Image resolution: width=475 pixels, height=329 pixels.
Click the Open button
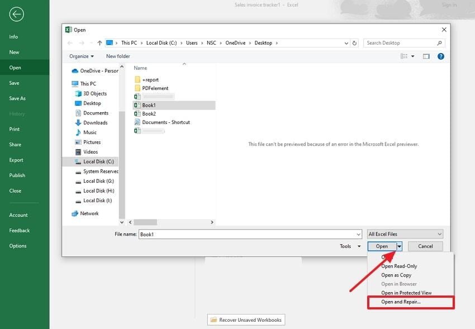pos(382,246)
